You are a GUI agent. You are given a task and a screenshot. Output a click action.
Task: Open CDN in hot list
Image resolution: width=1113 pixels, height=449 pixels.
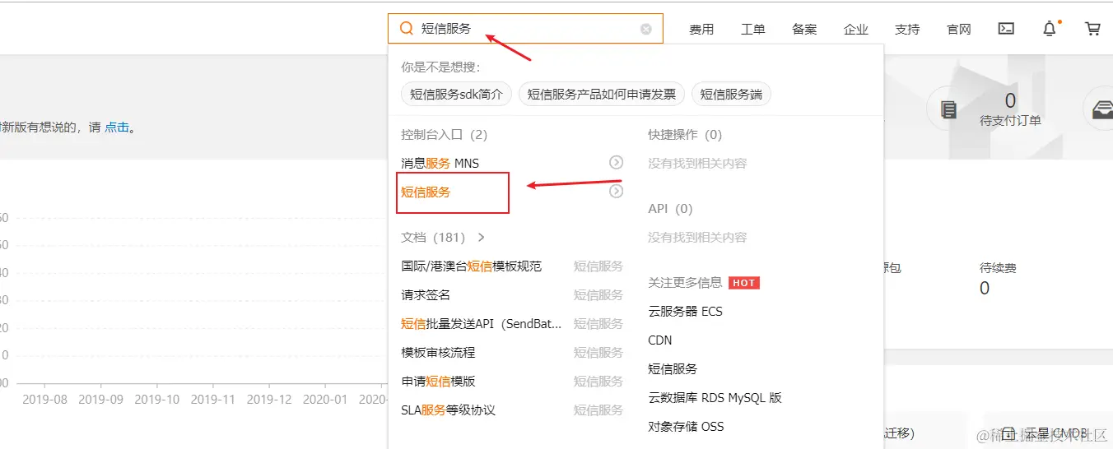click(x=660, y=340)
